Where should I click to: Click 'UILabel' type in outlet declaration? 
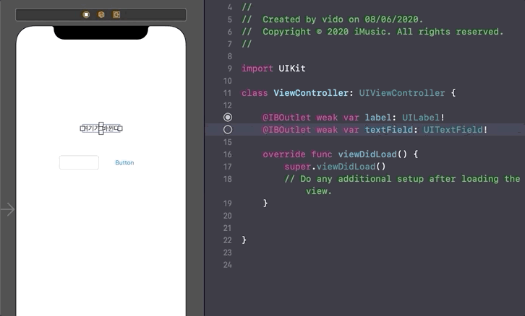421,118
